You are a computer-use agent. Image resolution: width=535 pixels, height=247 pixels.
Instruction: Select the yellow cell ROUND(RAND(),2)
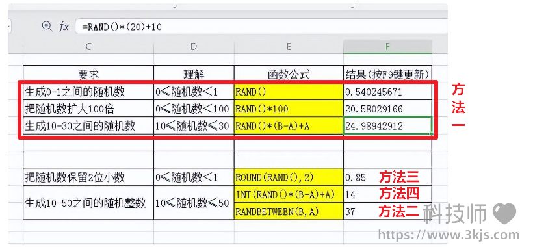(289, 177)
